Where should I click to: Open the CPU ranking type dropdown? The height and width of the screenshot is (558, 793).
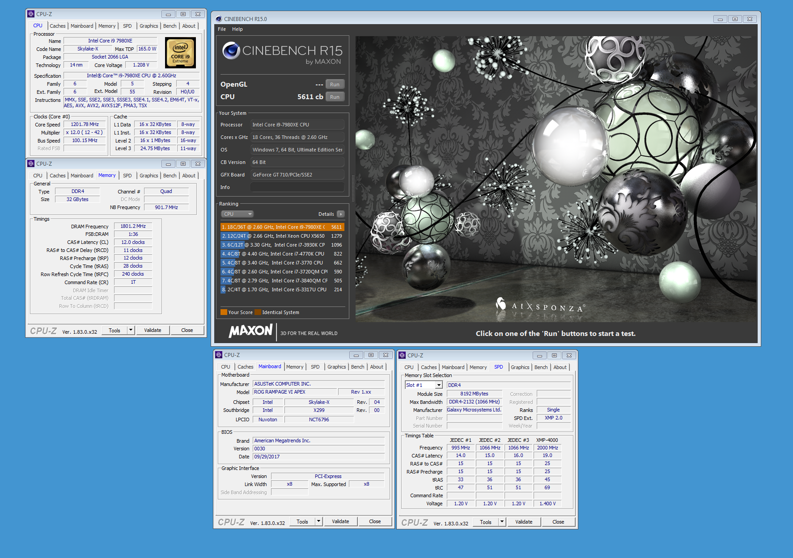point(237,214)
